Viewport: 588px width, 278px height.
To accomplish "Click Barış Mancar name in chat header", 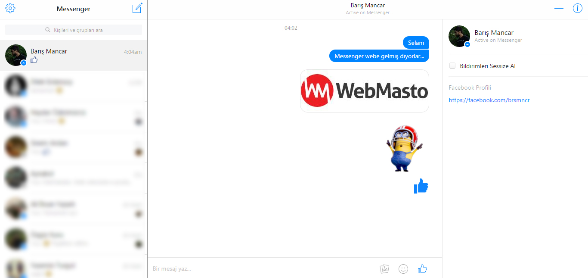I will click(x=368, y=6).
